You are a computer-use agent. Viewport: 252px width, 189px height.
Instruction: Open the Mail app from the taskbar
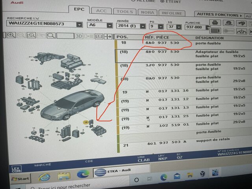point(177,176)
